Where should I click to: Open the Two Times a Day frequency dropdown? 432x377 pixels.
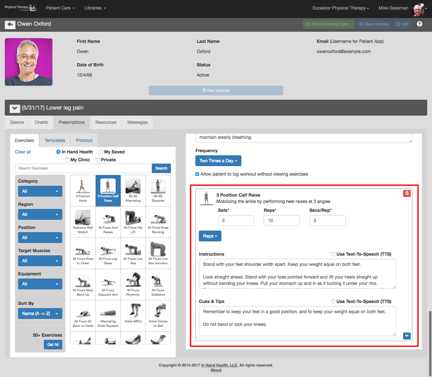(x=218, y=161)
